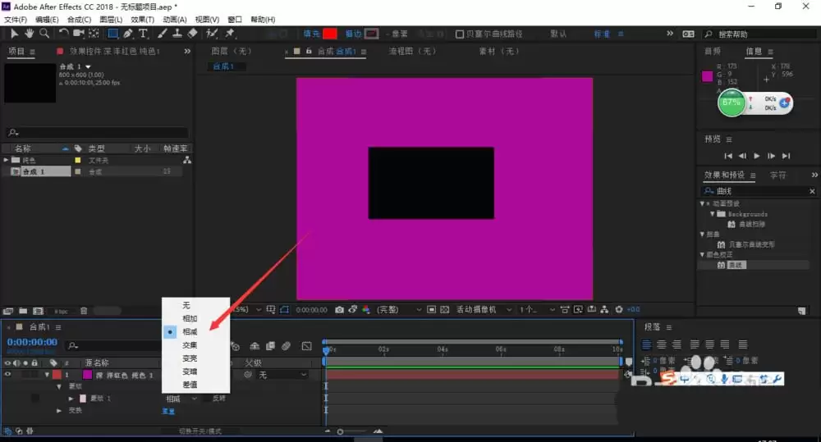Expand the 纯色 folder in project panel
821x442 pixels.
pyautogui.click(x=7, y=160)
